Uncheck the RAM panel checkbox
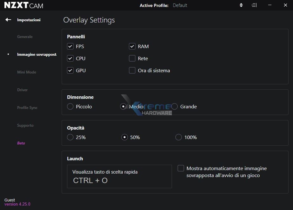The image size is (293, 210). (132, 47)
